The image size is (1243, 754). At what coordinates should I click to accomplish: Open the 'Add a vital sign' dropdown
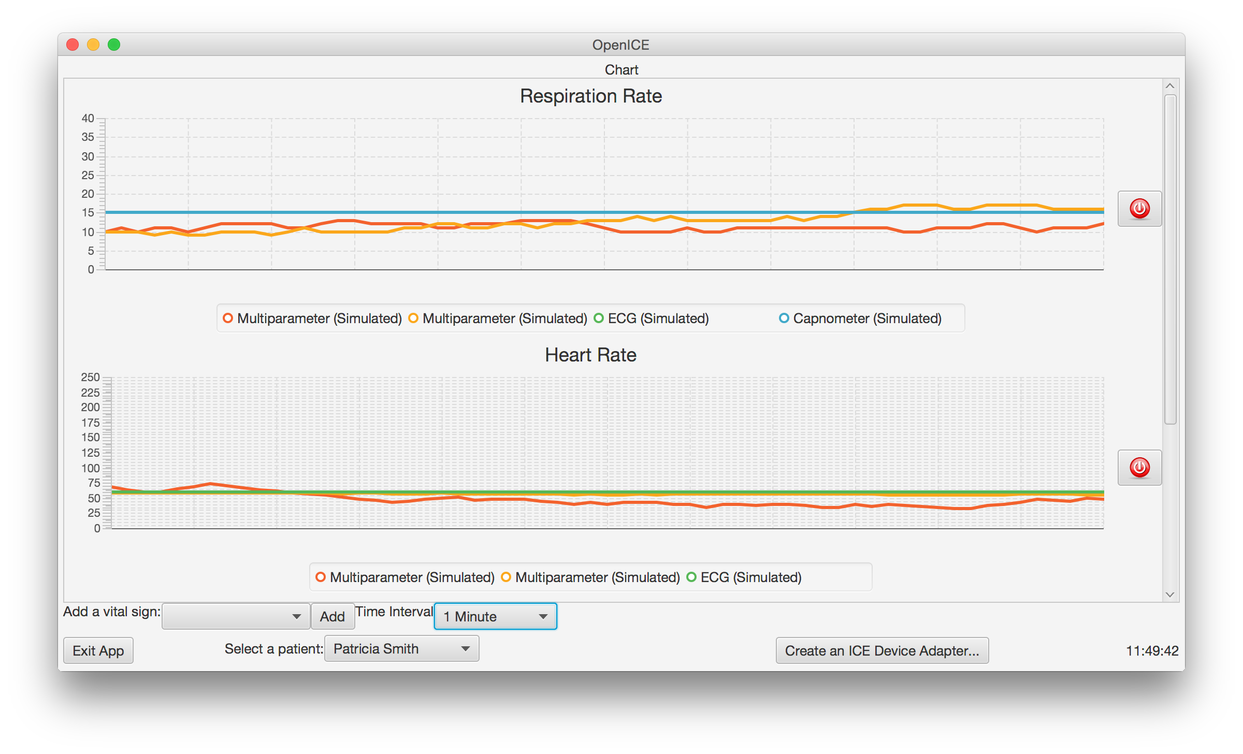pyautogui.click(x=236, y=616)
